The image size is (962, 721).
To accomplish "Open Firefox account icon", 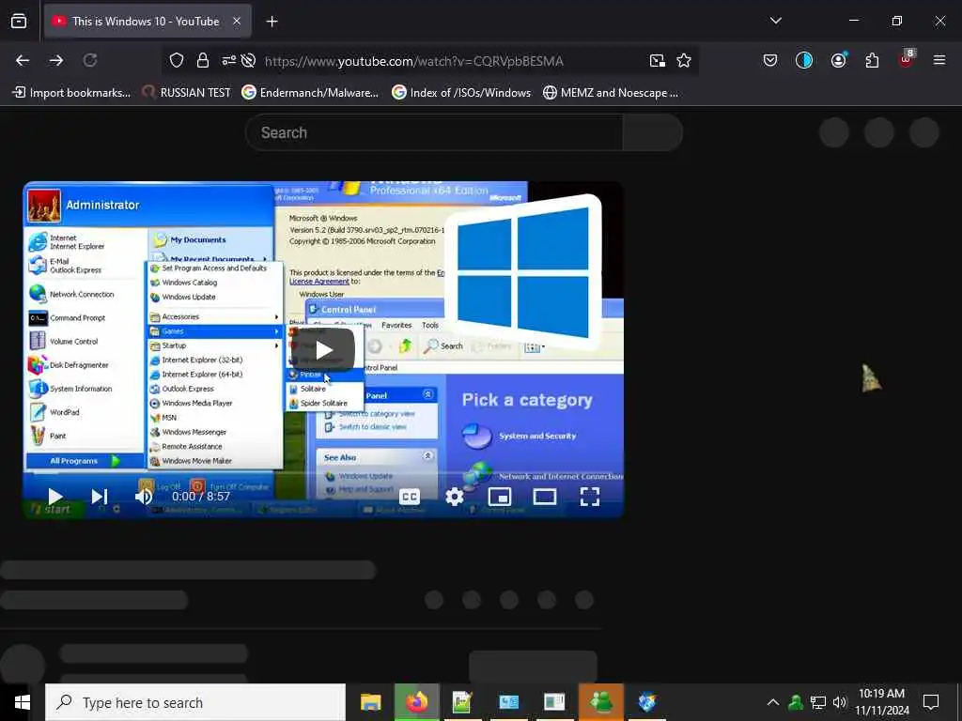I will coord(838,60).
